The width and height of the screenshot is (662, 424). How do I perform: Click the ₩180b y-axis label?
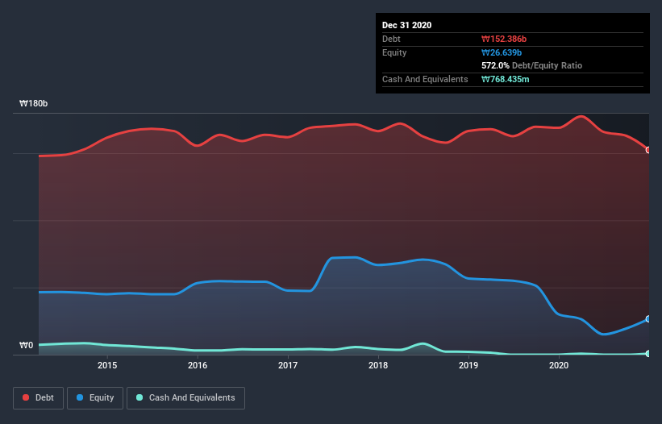33,103
